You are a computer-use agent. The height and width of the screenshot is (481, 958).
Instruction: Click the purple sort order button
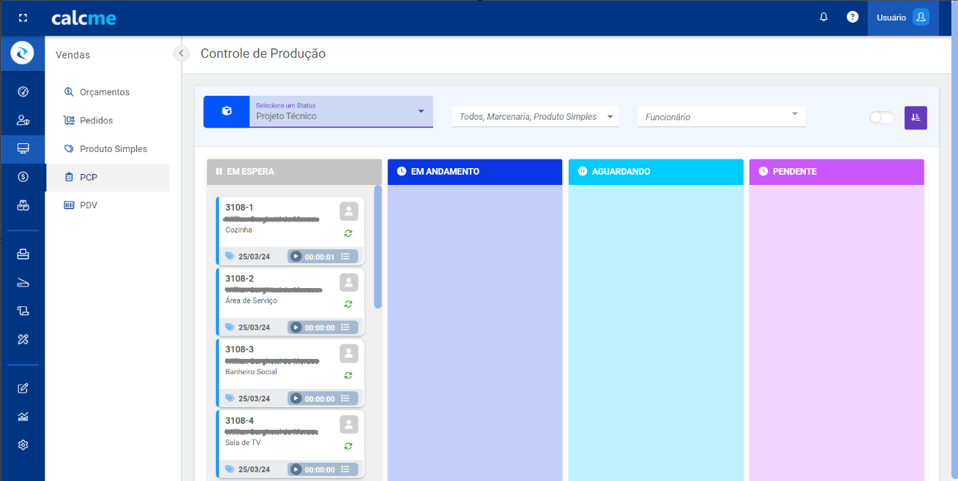click(916, 118)
